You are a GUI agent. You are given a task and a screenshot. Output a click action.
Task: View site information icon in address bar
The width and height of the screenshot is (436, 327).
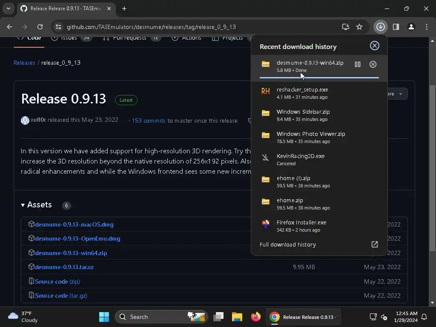pos(58,27)
